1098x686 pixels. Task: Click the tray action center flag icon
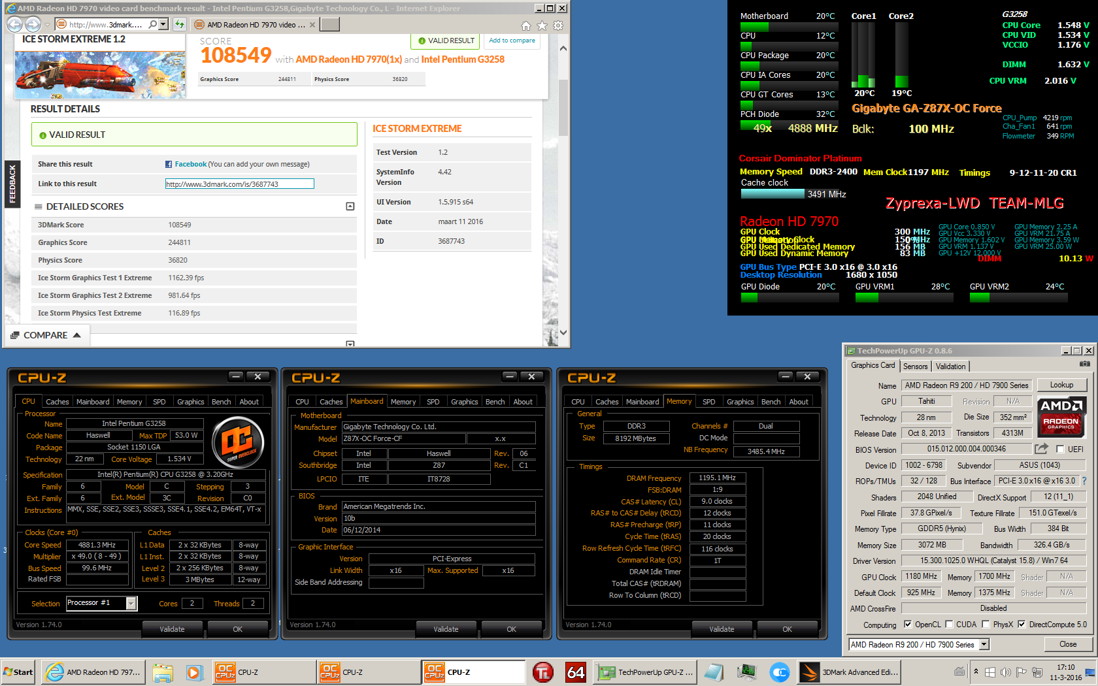click(x=1020, y=672)
